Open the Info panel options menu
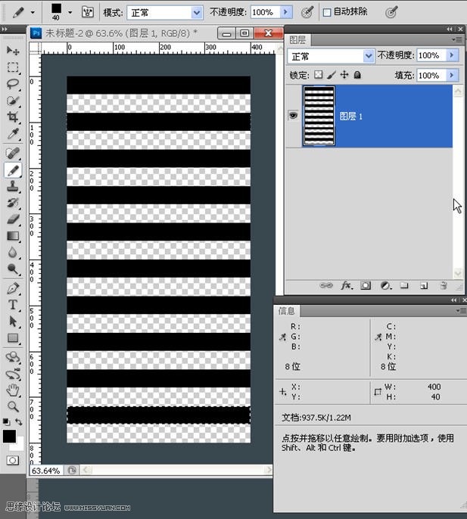This screenshot has width=467, height=519. click(x=462, y=311)
